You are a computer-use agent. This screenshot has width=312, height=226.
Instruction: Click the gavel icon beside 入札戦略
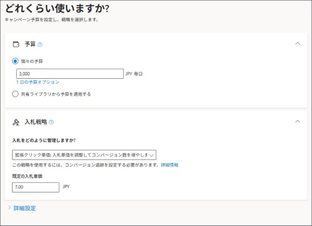tap(16, 122)
